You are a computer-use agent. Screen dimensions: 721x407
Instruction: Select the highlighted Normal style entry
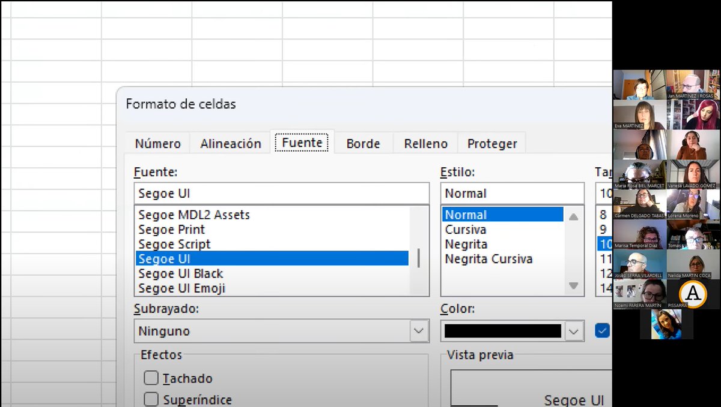(502, 215)
